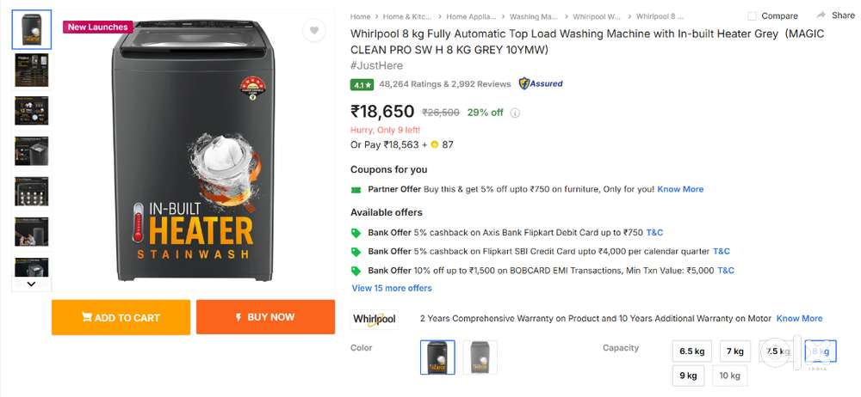861x397 pixels.
Task: Click the Flipkart Assured badge
Action: coord(541,83)
